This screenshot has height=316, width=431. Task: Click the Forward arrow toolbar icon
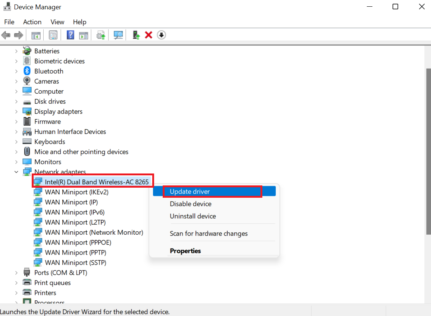point(18,35)
